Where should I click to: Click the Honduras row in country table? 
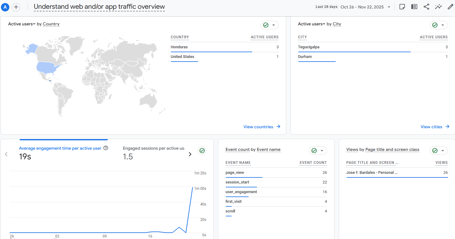[x=179, y=47]
